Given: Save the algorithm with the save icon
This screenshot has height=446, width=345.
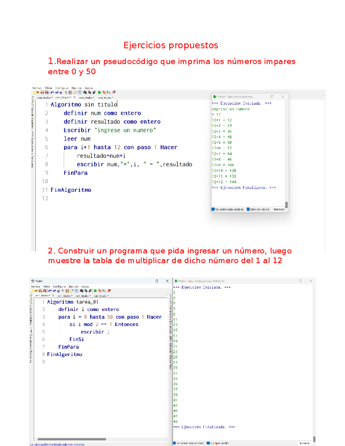Looking at the screenshot, I should [42, 92].
